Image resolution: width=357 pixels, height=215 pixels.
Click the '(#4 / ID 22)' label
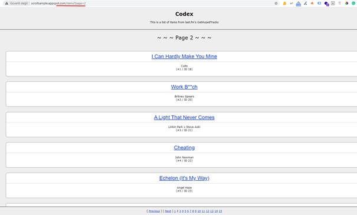coord(184,161)
